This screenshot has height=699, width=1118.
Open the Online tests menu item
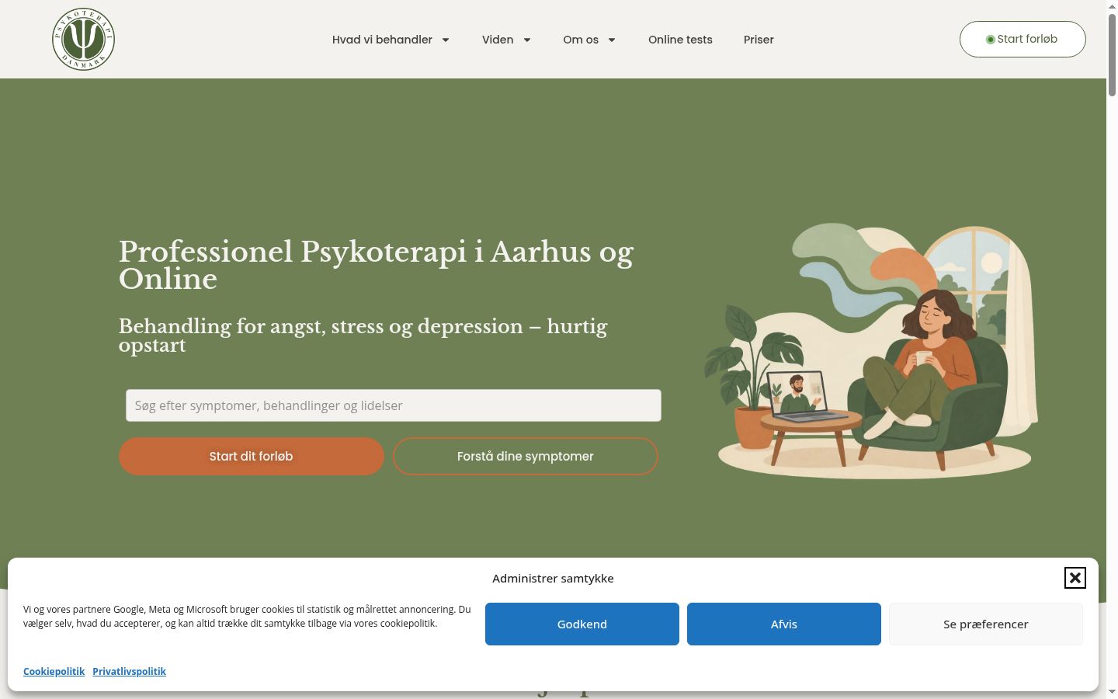[680, 40]
